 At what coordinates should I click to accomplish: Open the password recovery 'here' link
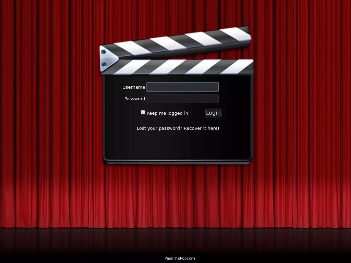pyautogui.click(x=213, y=128)
